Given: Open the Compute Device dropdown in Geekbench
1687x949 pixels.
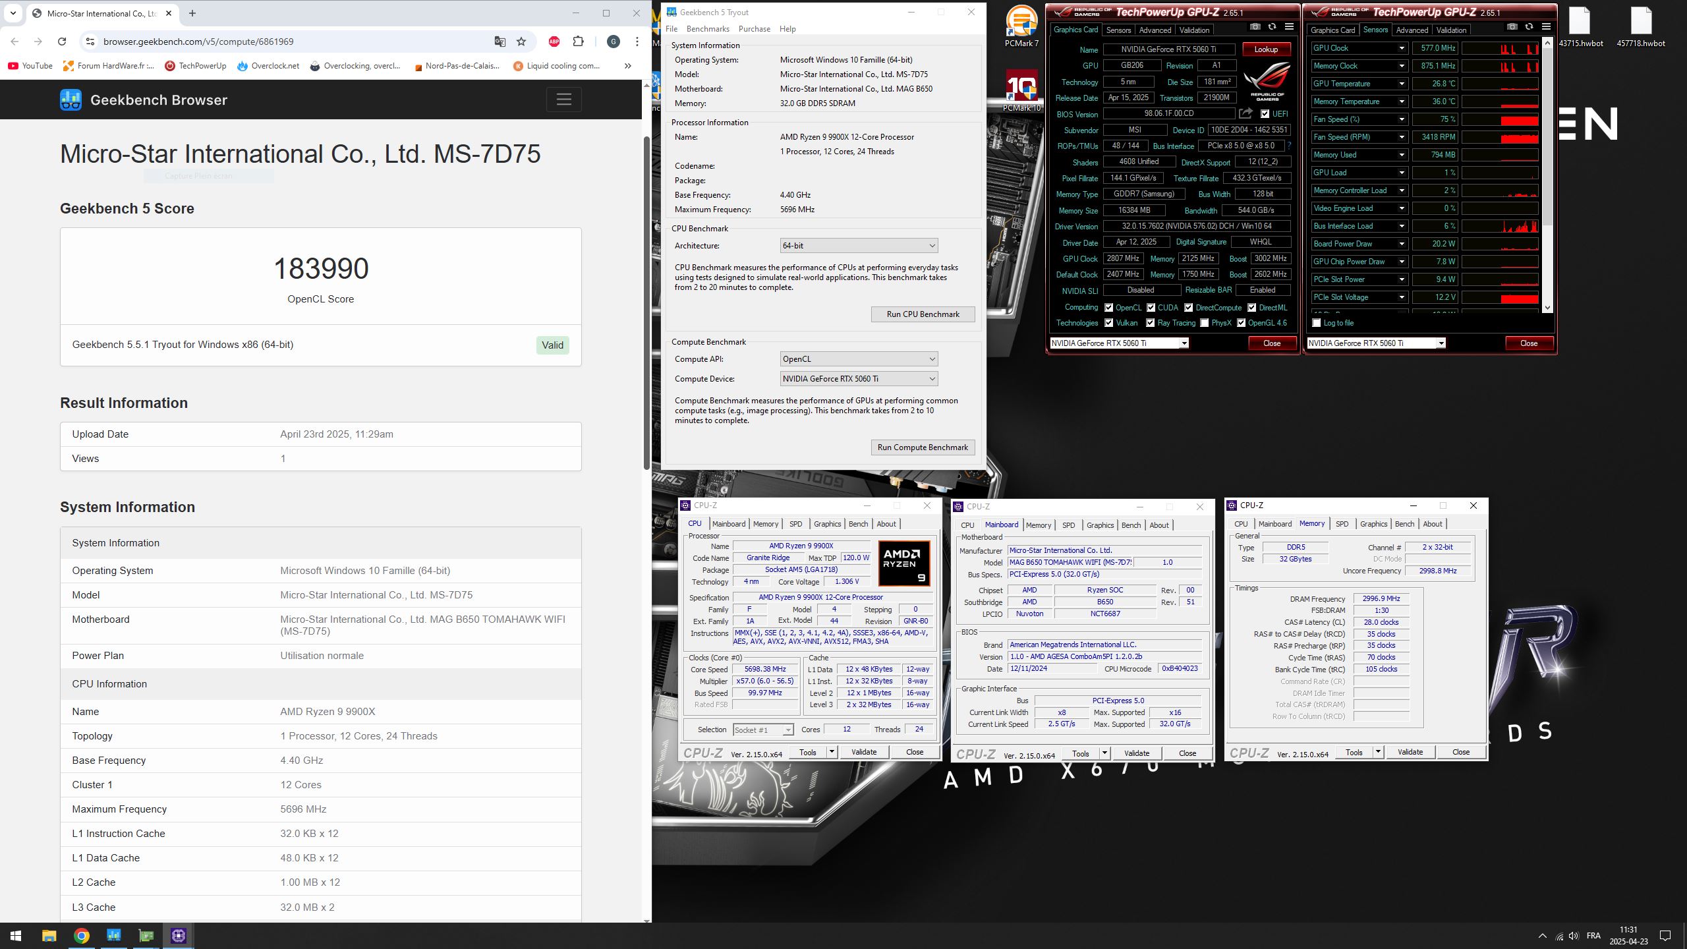Looking at the screenshot, I should tap(859, 379).
